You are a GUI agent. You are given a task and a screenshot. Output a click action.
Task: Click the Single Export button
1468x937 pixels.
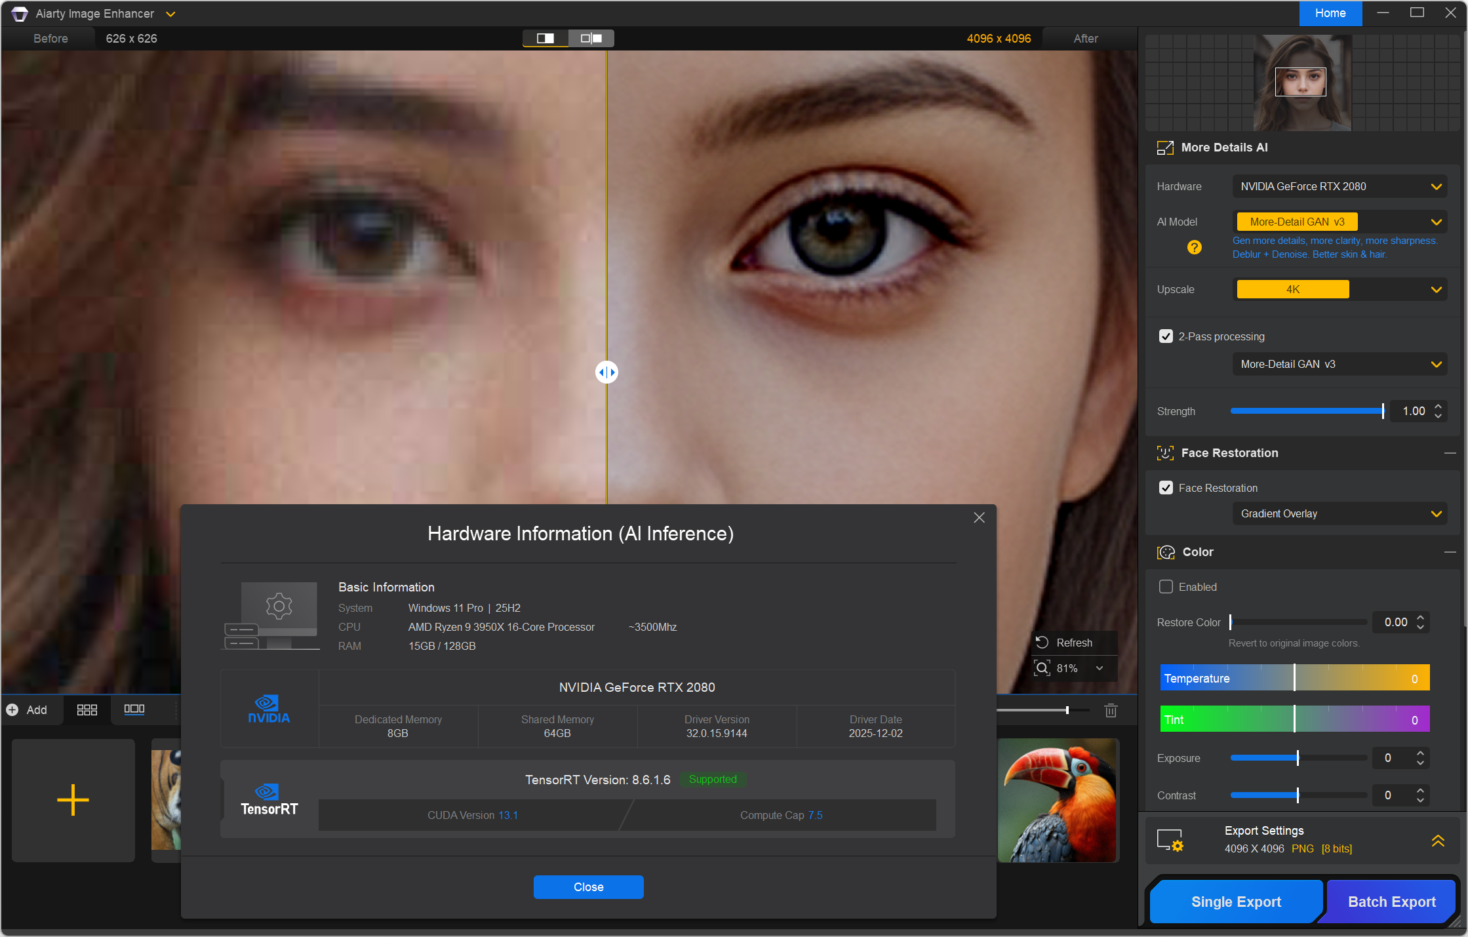pyautogui.click(x=1236, y=902)
